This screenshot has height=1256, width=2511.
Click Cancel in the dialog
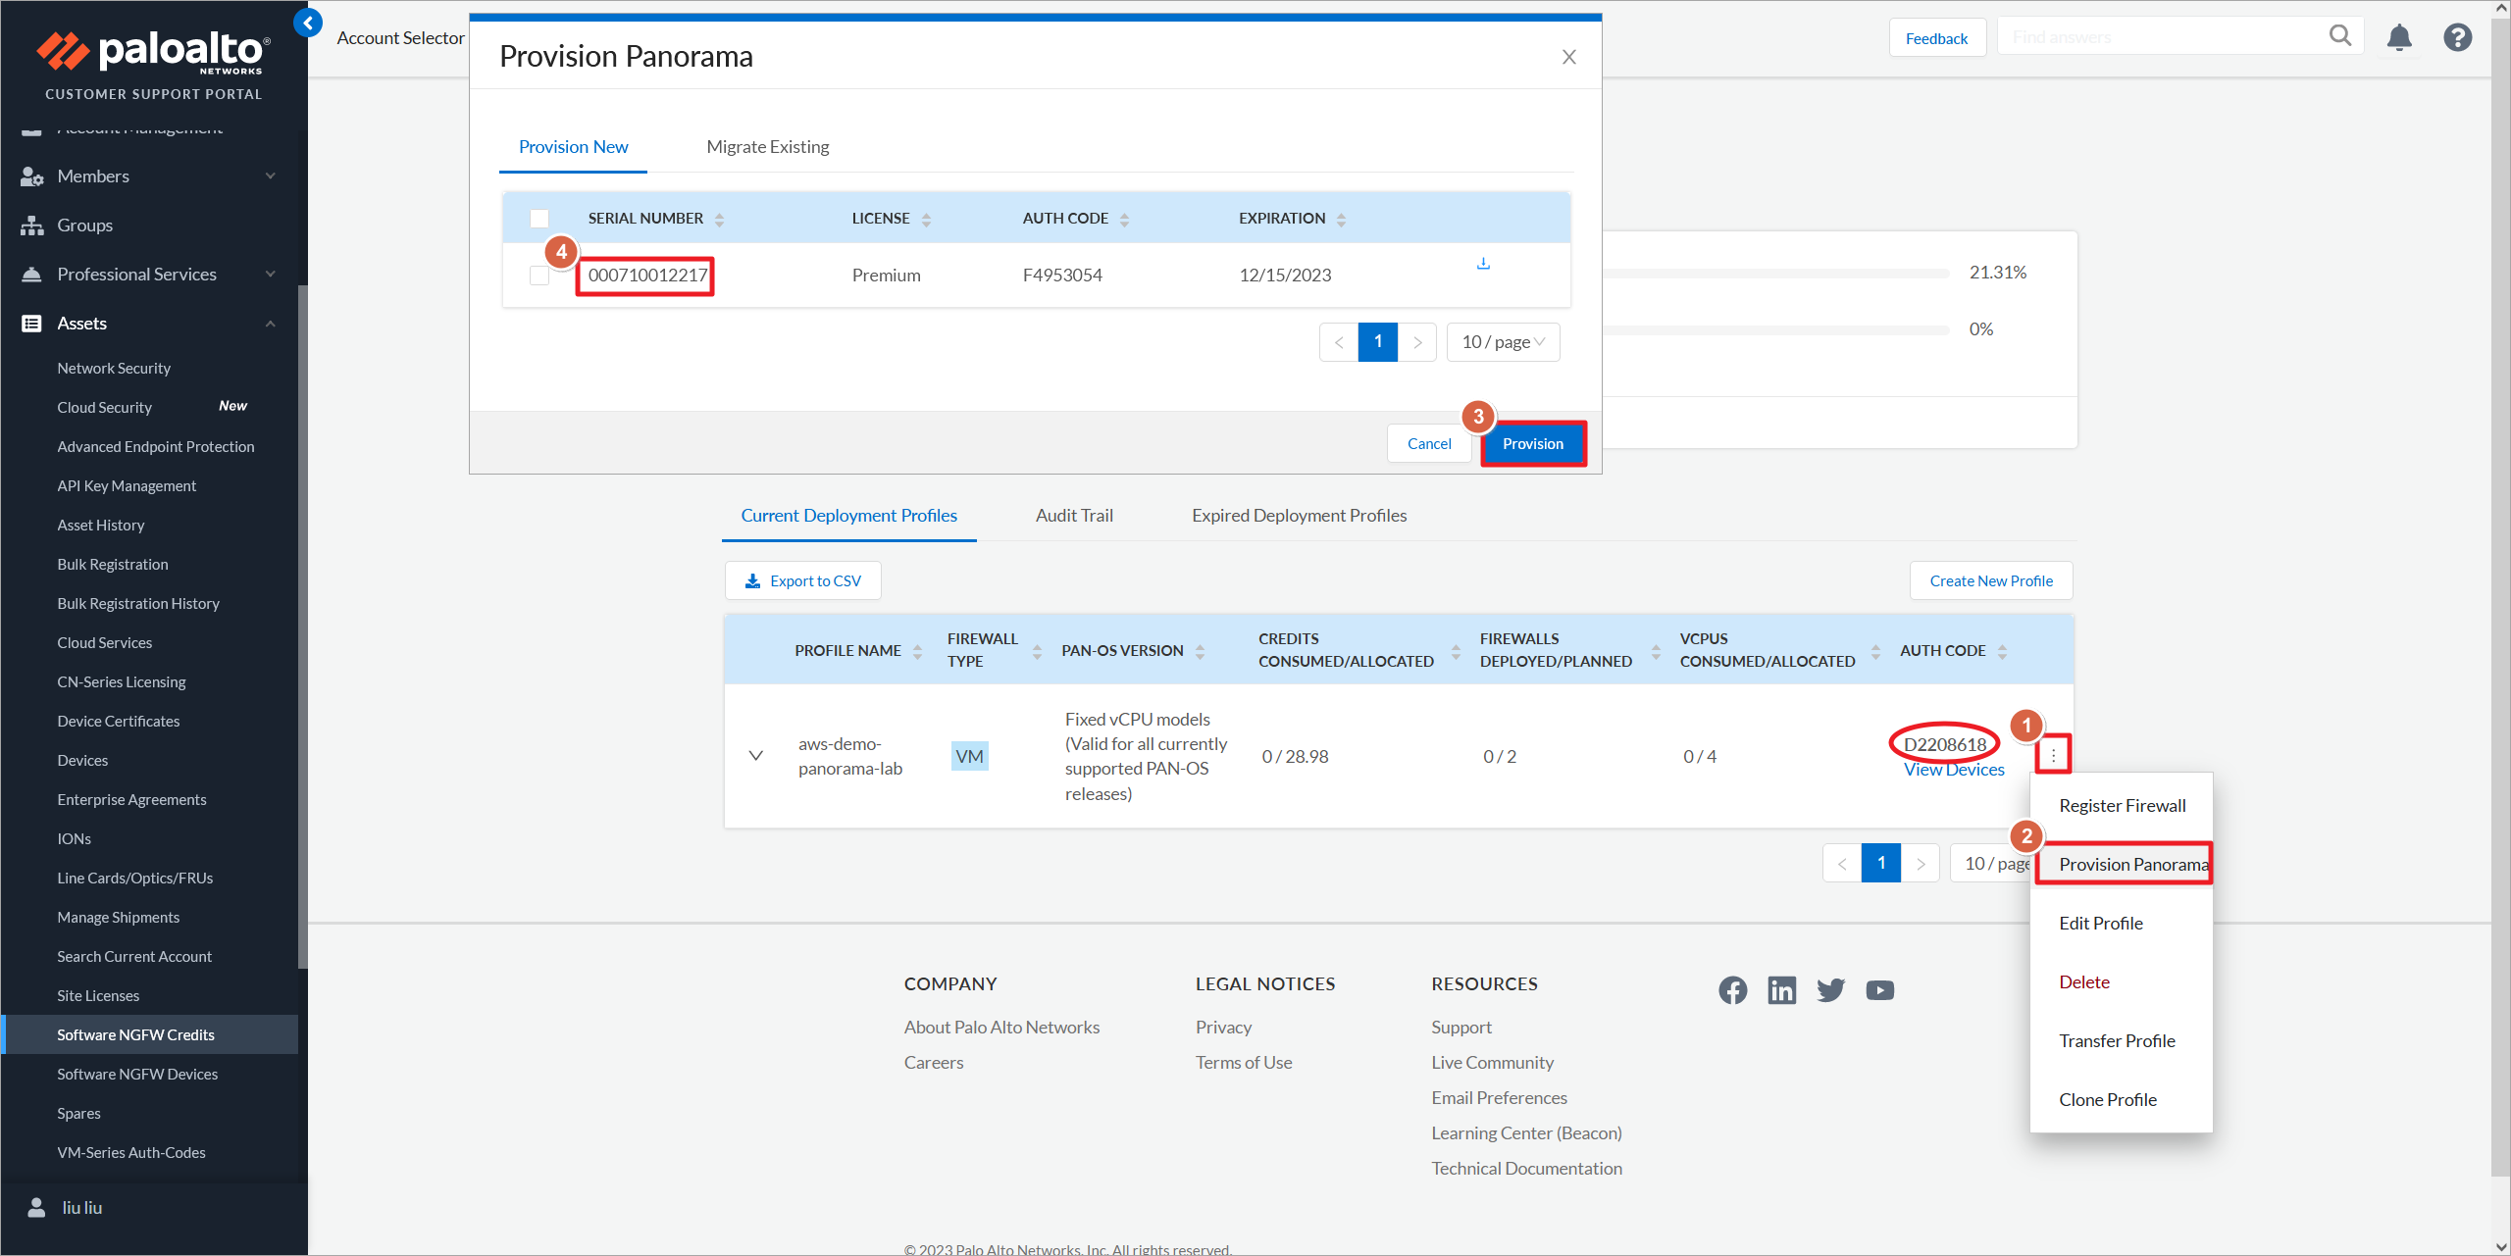1429,444
